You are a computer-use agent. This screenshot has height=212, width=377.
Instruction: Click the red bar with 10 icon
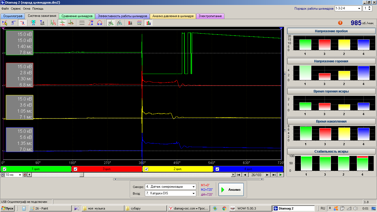click(x=131, y=23)
